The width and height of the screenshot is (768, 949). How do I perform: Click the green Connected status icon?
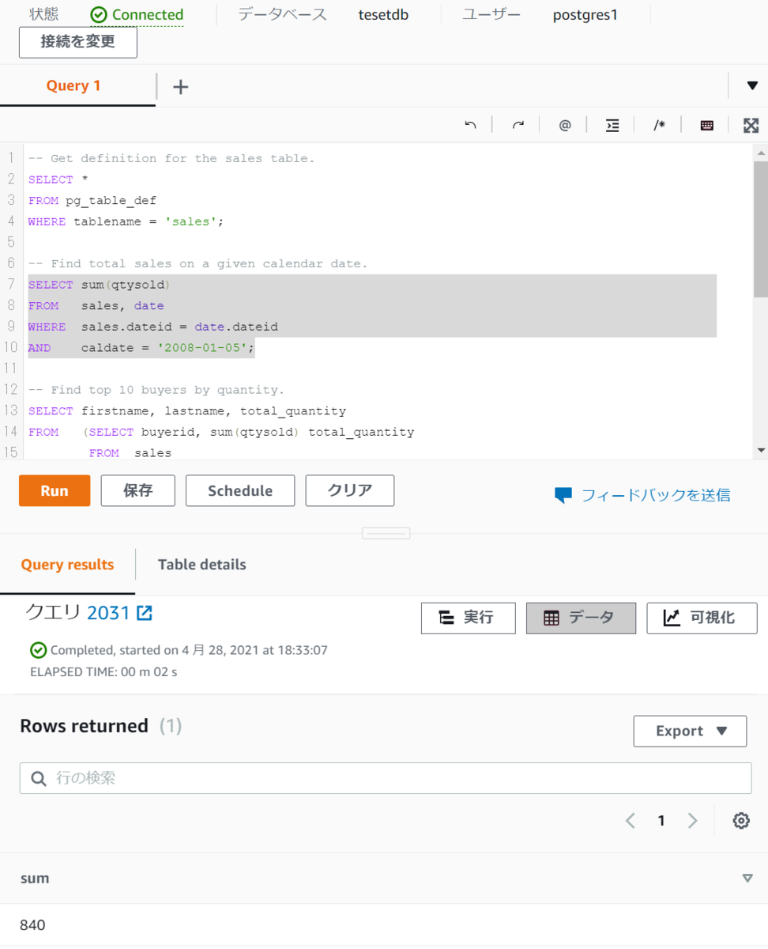coord(99,15)
